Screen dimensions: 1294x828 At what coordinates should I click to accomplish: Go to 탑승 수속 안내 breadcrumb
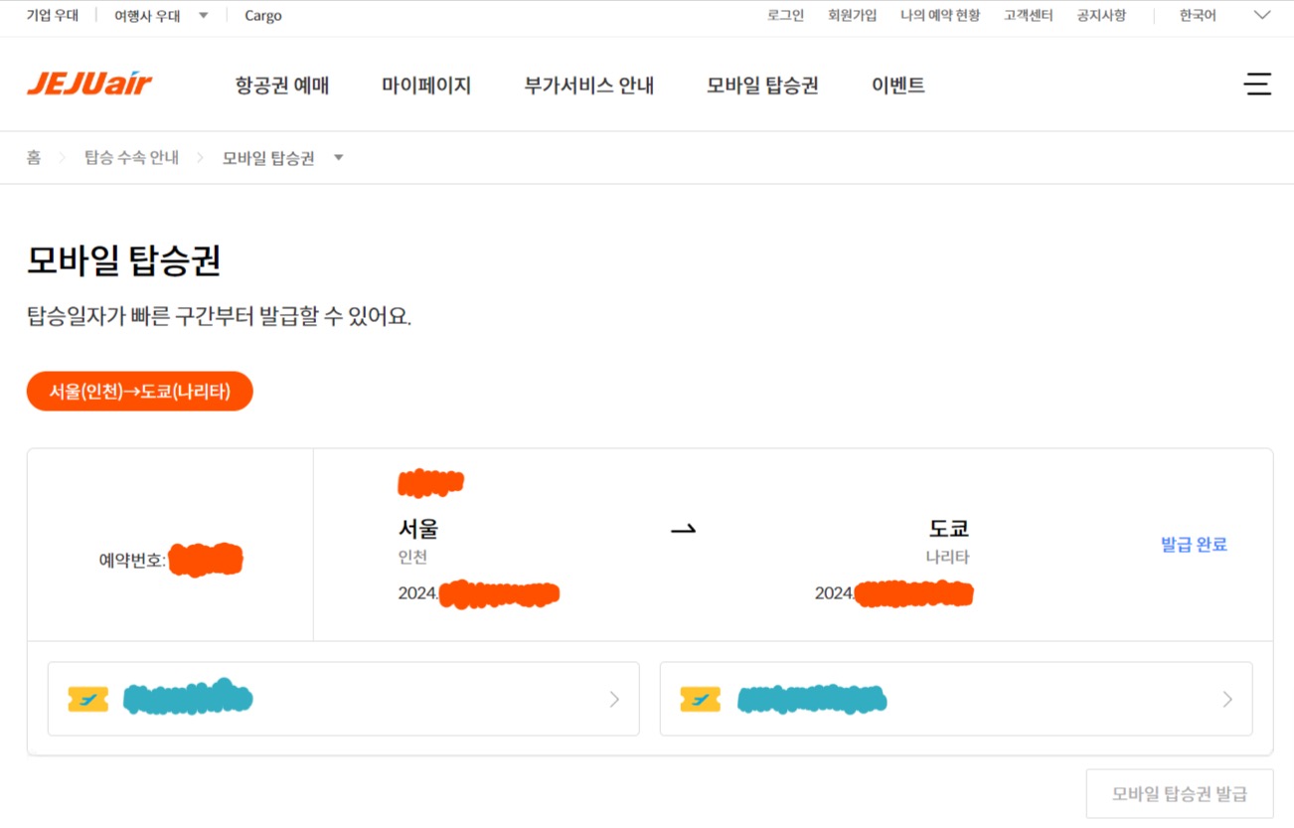coord(131,158)
